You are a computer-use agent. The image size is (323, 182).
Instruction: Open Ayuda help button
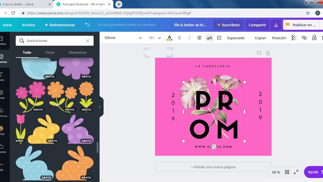pos(314,172)
